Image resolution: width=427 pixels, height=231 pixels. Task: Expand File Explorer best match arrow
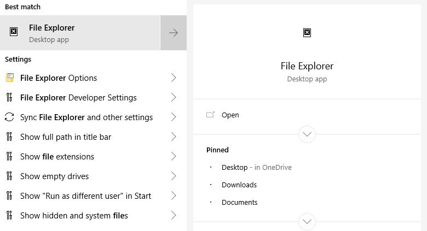[174, 33]
